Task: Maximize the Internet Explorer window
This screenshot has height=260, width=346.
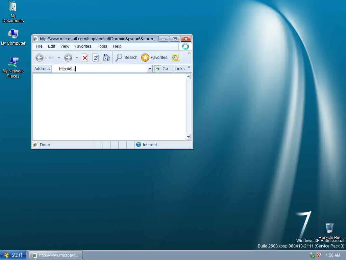Action: (x=175, y=39)
